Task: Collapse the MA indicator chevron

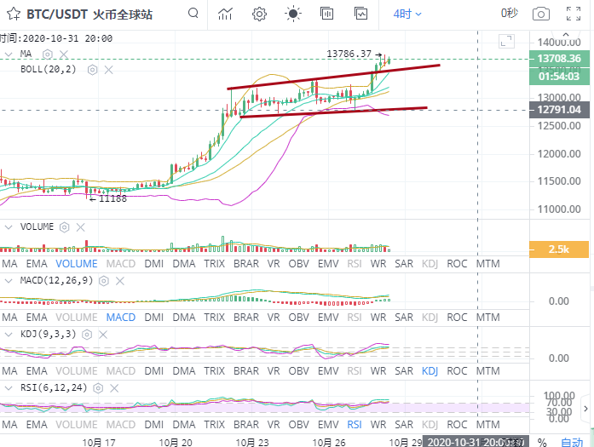Action: 8,54
